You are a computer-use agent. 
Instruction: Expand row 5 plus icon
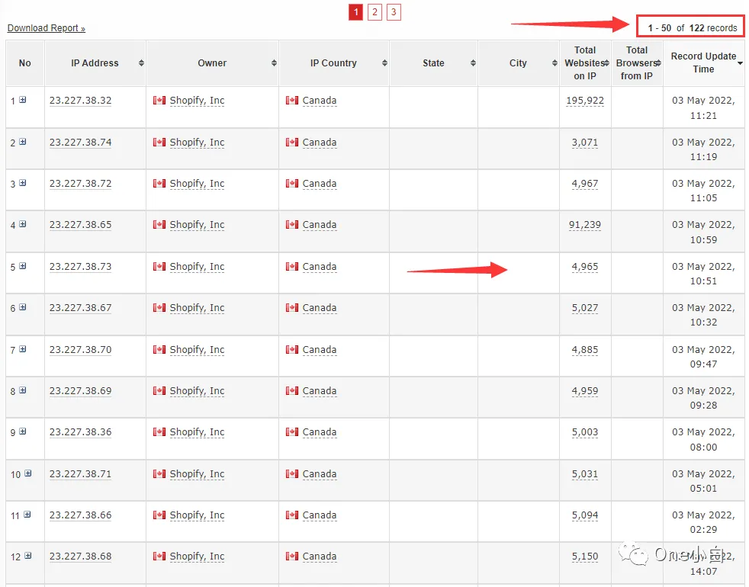[22, 266]
